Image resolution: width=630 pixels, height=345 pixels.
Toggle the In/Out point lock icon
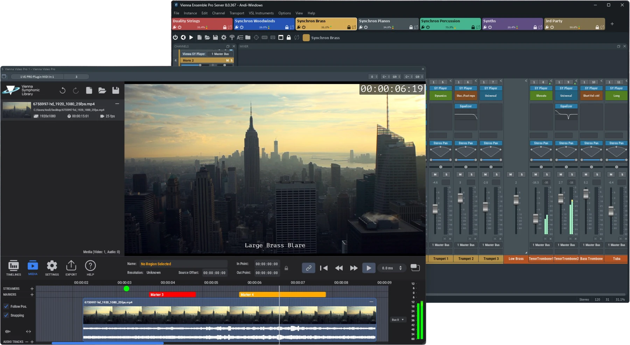click(x=286, y=268)
